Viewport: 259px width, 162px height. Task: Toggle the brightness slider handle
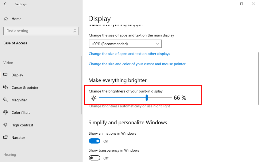[x=146, y=98]
